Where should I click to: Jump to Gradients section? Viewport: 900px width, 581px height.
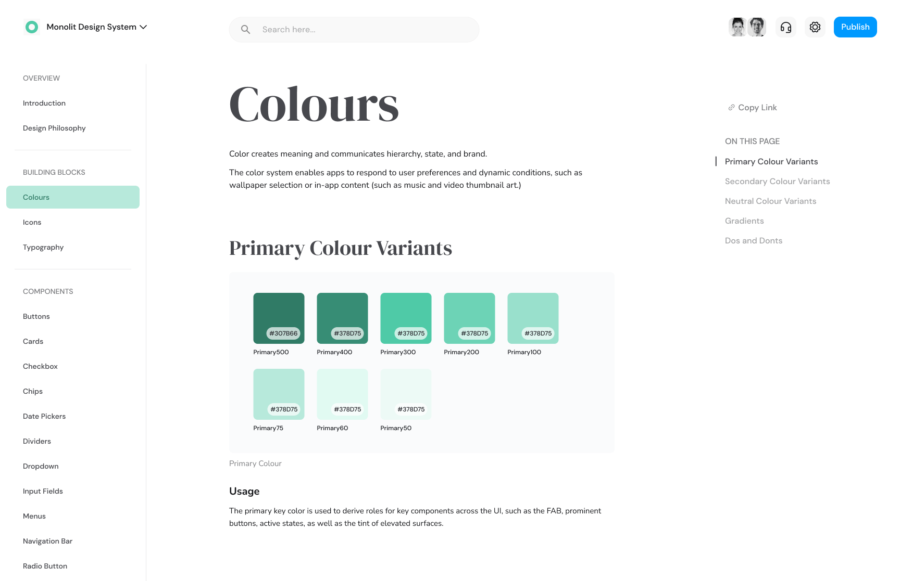point(744,221)
